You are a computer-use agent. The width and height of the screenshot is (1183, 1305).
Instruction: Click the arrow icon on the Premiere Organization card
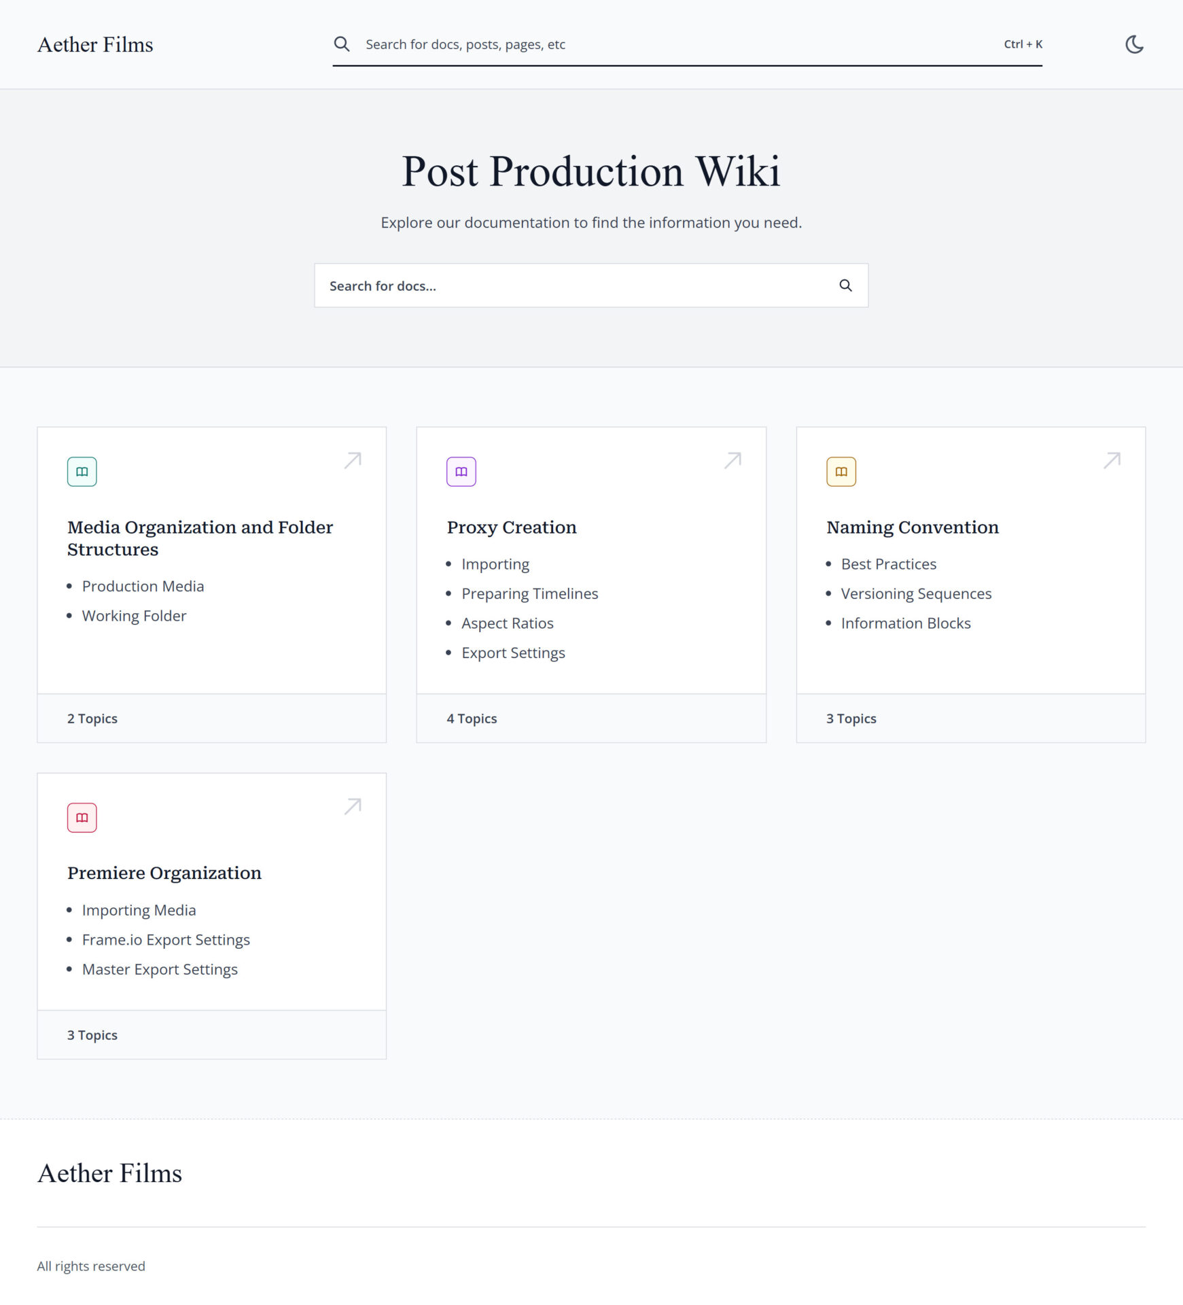point(353,807)
